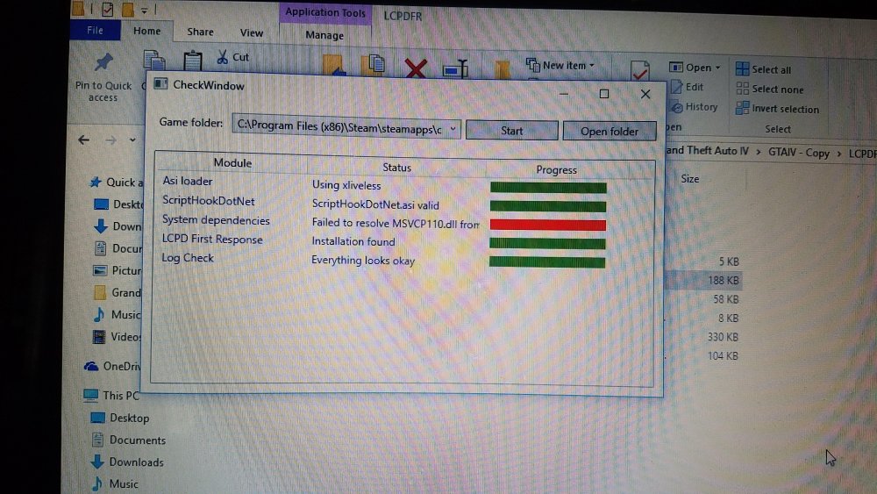Click the green Asi loader progress bar
Image resolution: width=877 pixels, height=494 pixels.
(548, 188)
